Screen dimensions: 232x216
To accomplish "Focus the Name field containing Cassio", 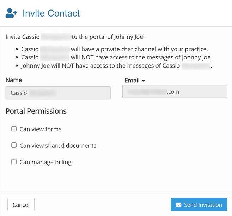I will (x=58, y=93).
